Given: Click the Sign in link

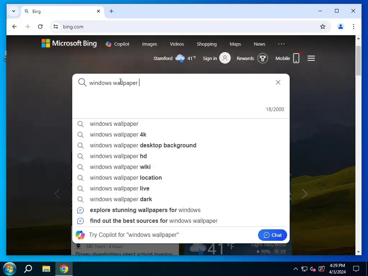Looking at the screenshot, I should click(x=210, y=58).
